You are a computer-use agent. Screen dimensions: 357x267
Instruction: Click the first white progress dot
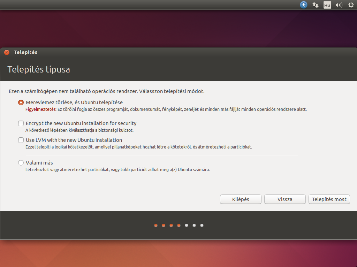187,225
